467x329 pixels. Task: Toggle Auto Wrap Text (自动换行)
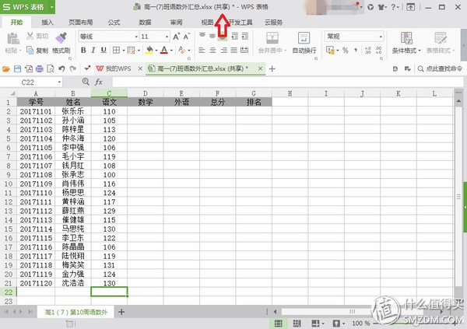tap(304, 44)
